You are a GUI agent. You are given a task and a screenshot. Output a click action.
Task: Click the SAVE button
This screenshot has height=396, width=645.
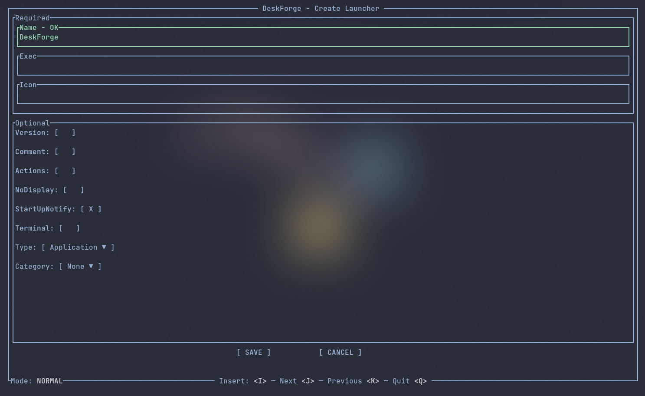254,353
